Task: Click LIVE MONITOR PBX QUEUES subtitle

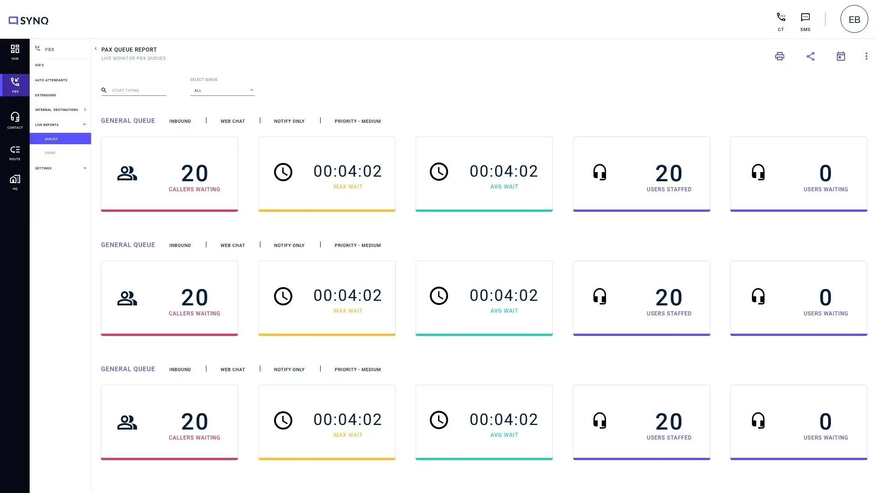Action: pos(133,58)
